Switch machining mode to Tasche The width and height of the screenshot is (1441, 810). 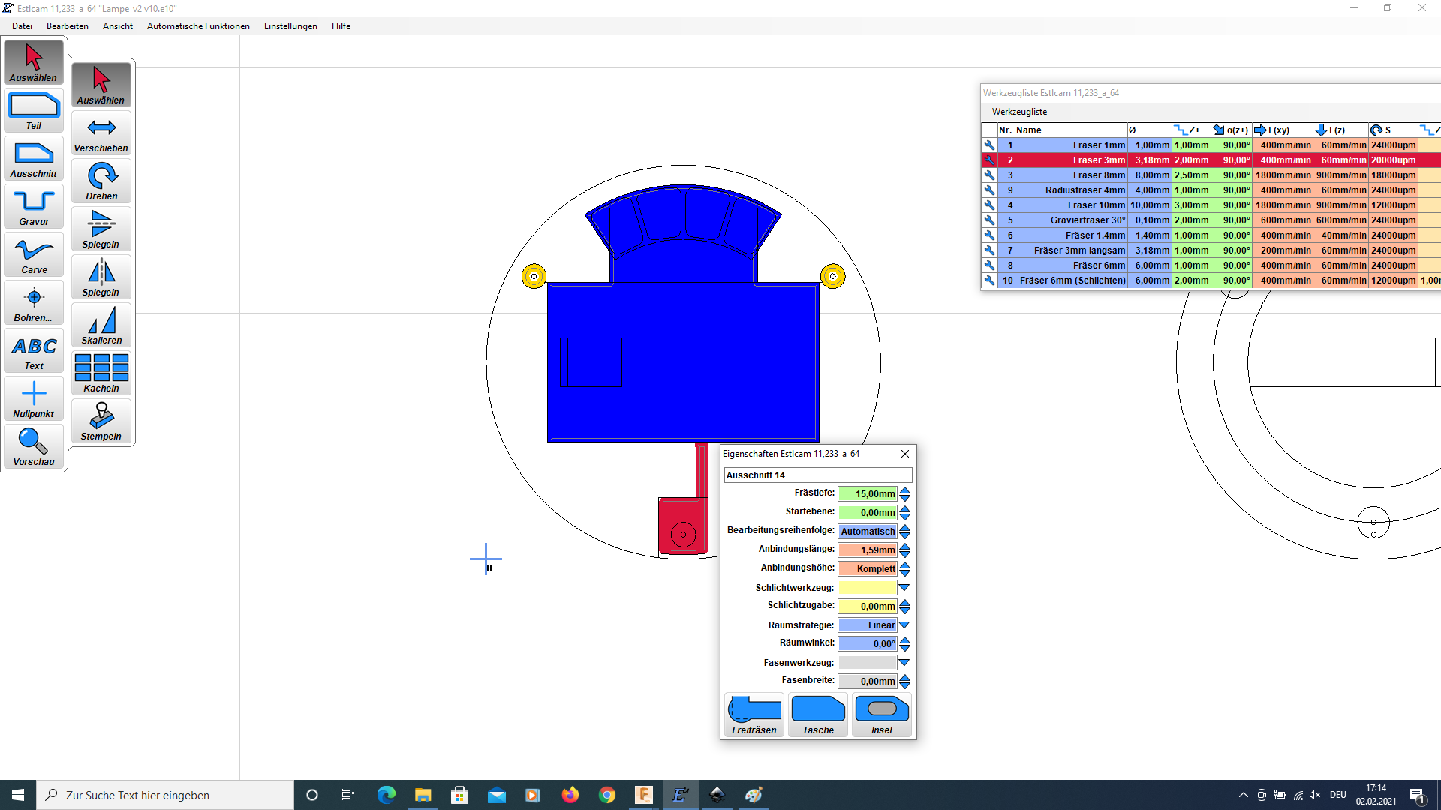click(x=818, y=715)
